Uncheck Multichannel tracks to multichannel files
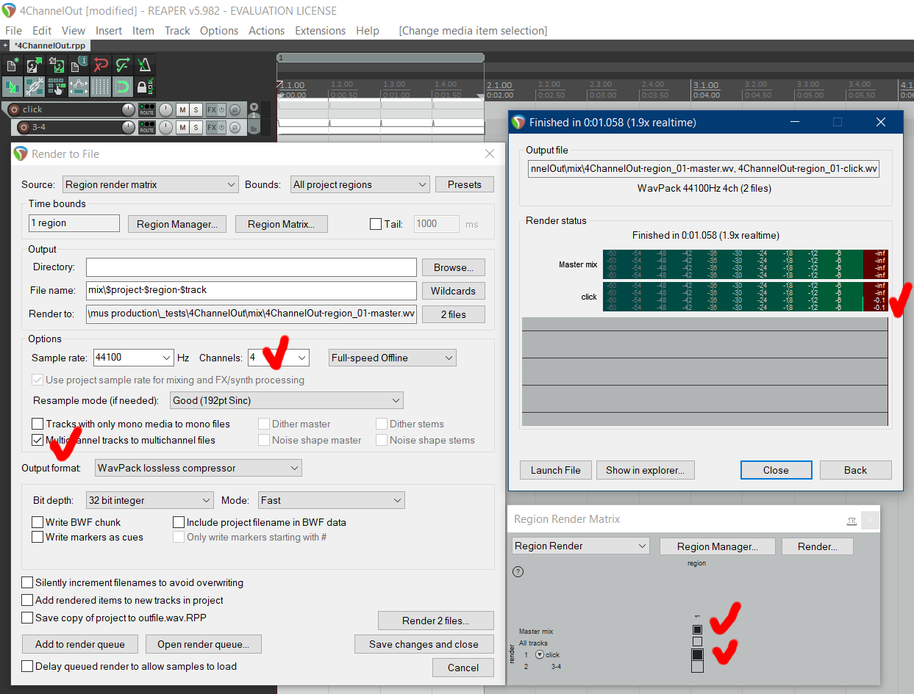Image resolution: width=914 pixels, height=694 pixels. (38, 440)
